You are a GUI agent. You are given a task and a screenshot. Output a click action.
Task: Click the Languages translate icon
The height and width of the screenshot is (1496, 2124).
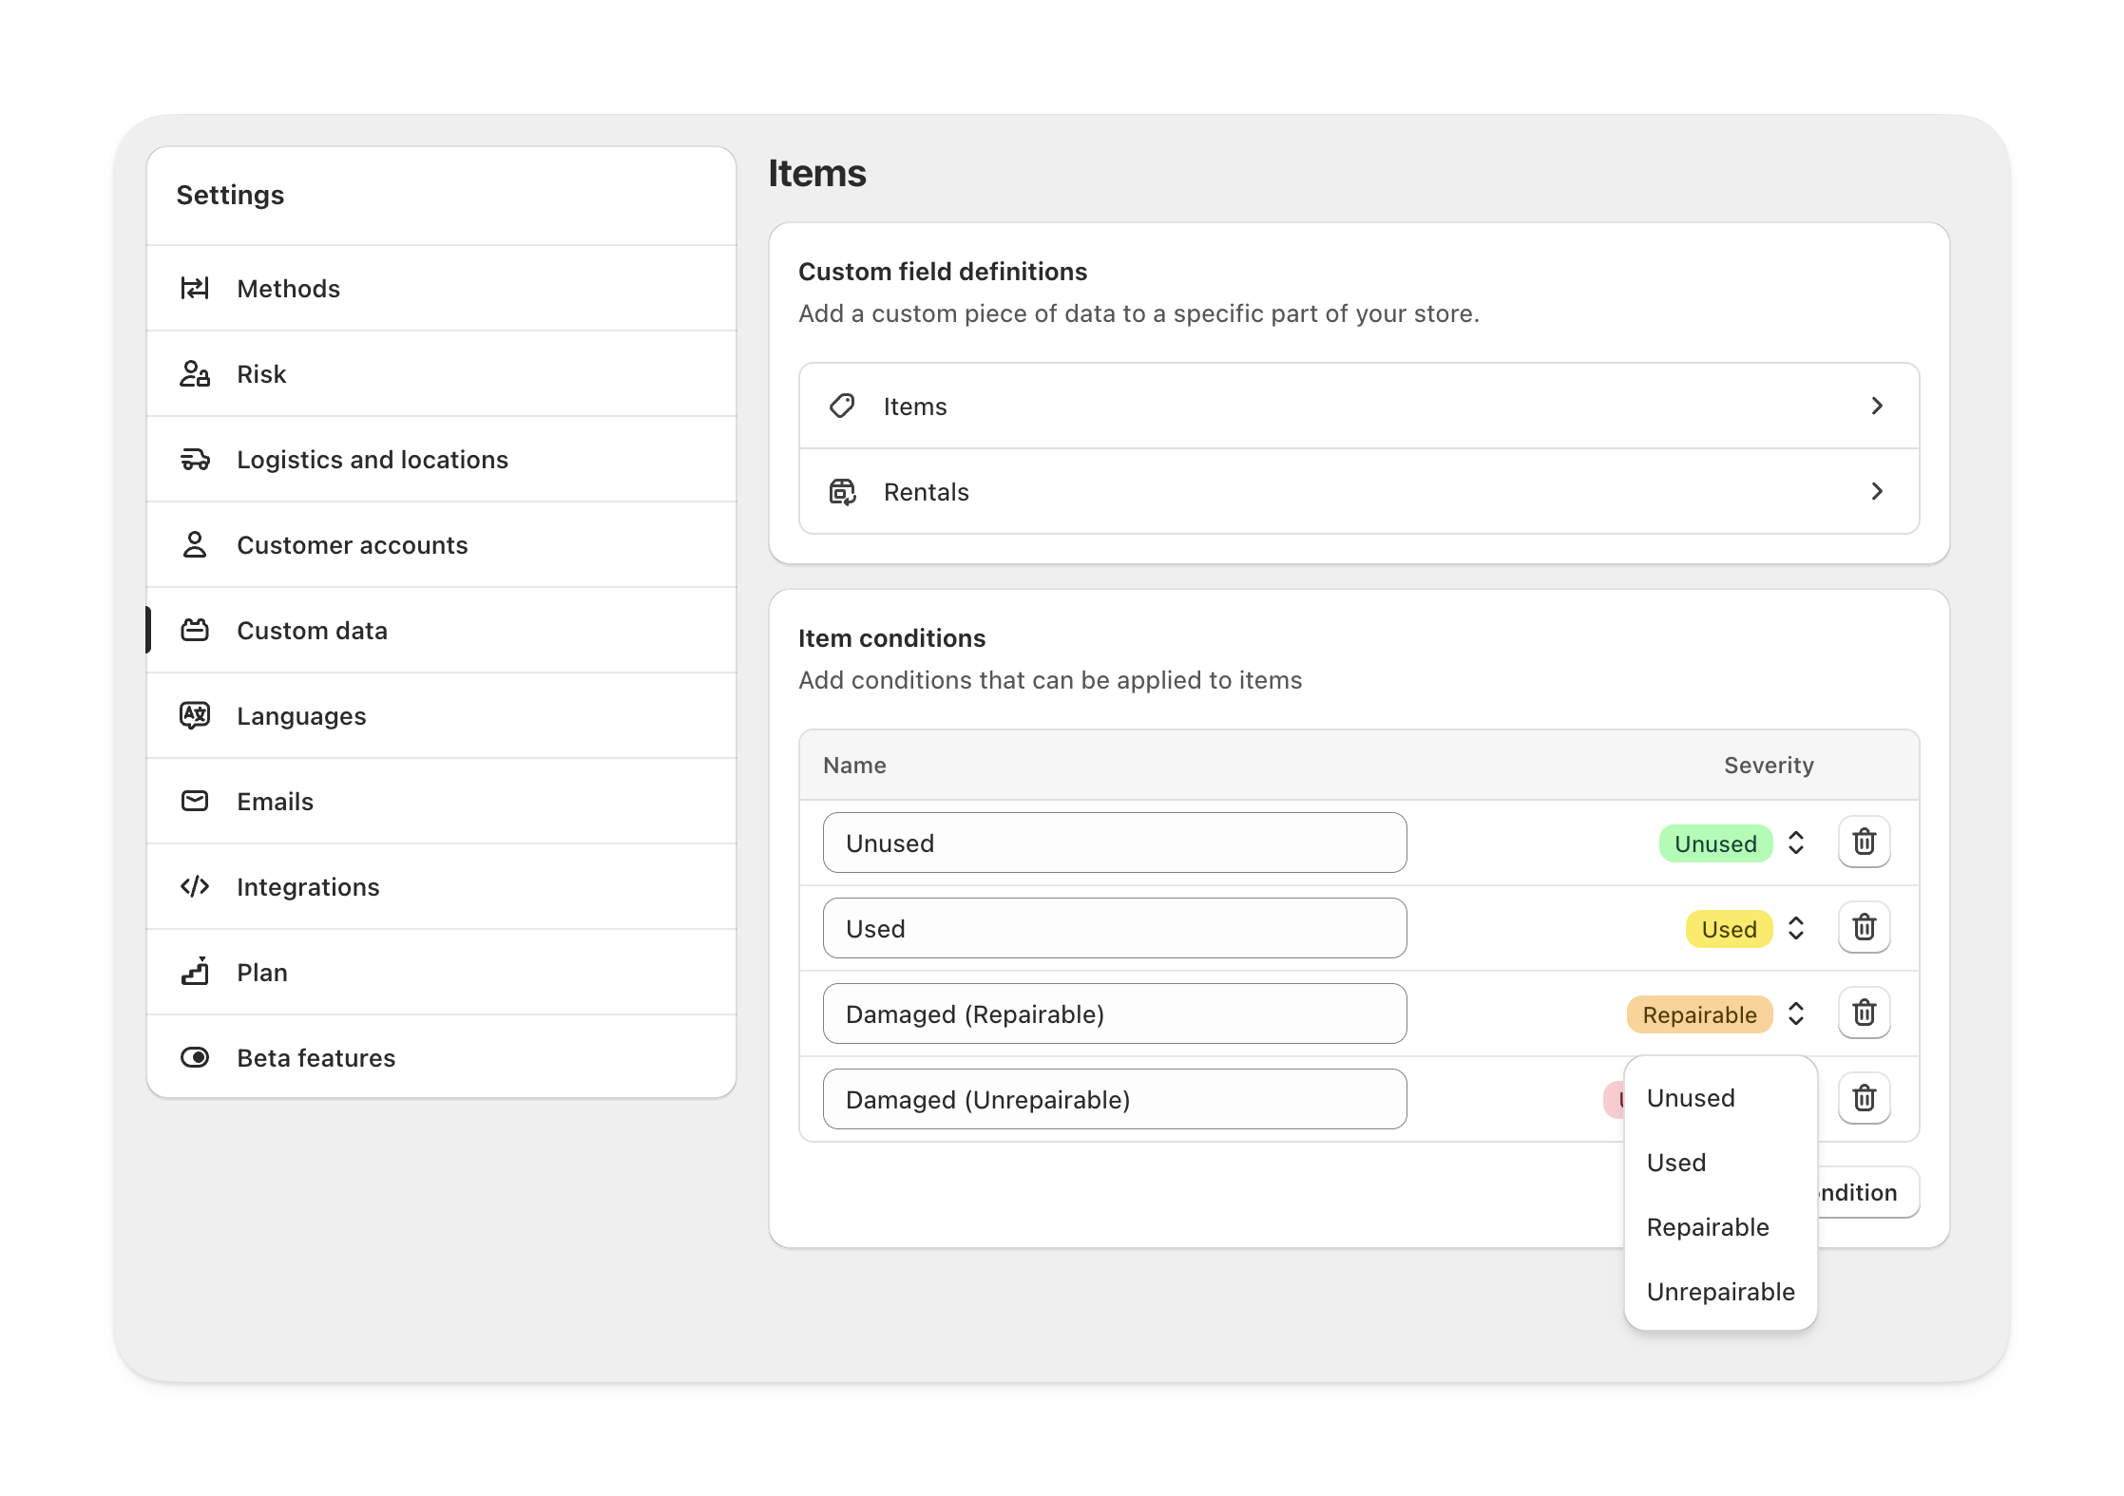click(x=195, y=715)
